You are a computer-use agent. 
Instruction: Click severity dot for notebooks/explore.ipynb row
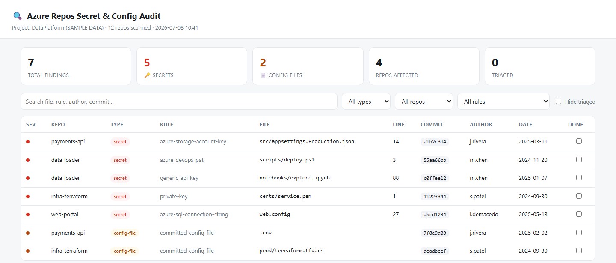tap(28, 178)
